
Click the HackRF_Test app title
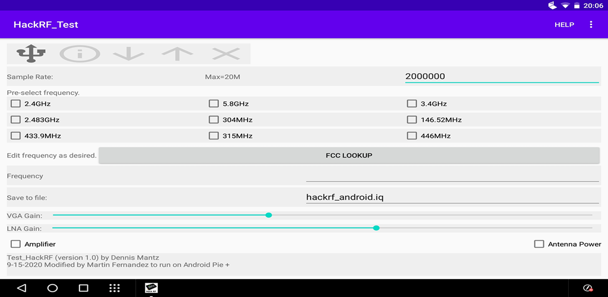point(46,24)
